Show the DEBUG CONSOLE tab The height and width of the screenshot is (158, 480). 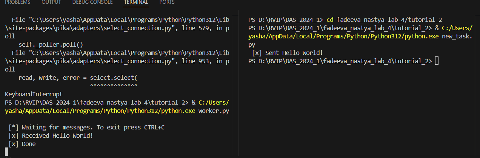click(x=92, y=2)
